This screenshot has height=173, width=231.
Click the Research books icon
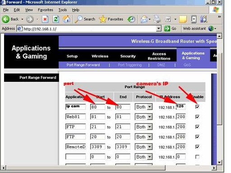coord(204,19)
